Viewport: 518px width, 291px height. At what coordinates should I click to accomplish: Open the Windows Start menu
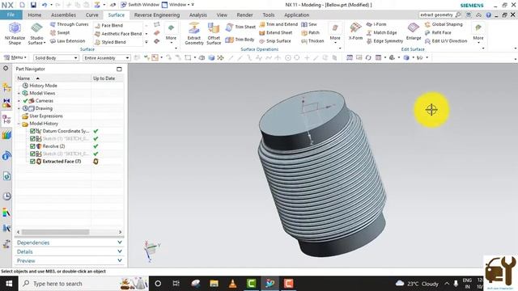(x=9, y=284)
